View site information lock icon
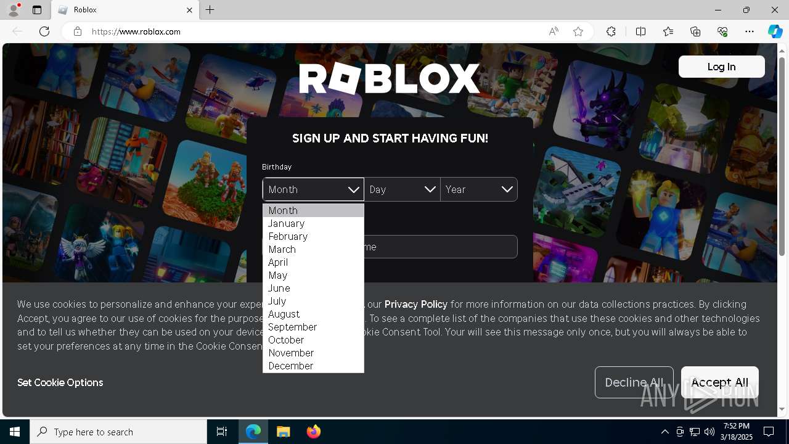 77,31
